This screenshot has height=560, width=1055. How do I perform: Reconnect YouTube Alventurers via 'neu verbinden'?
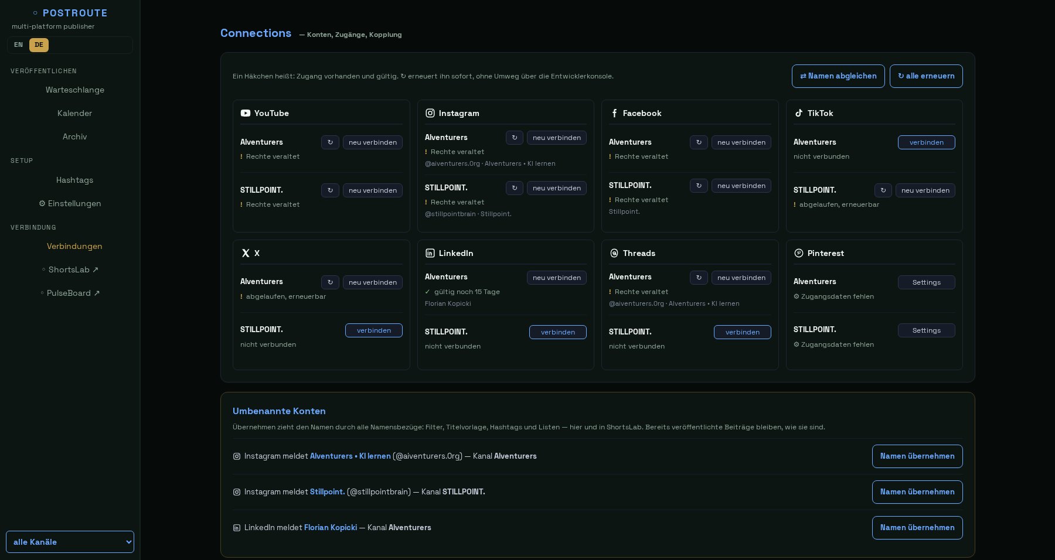pyautogui.click(x=373, y=142)
